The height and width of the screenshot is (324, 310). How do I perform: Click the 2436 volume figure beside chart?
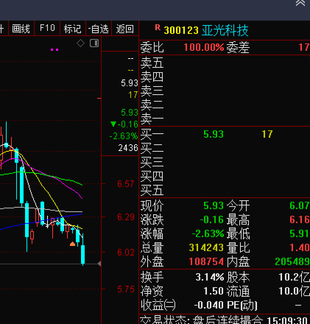coord(128,148)
